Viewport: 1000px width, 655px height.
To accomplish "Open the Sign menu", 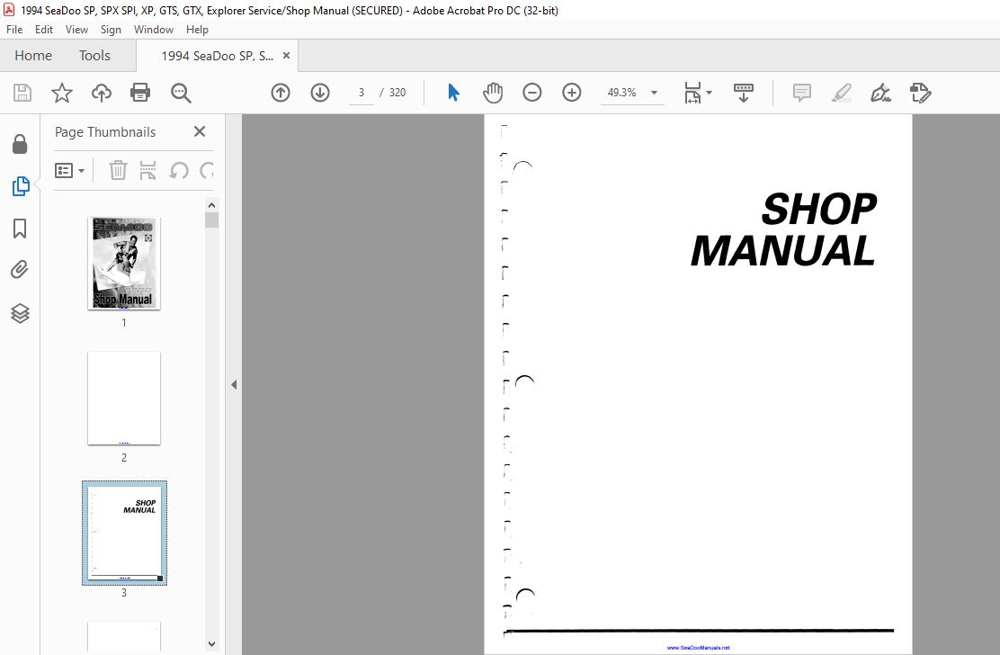I will coord(111,30).
